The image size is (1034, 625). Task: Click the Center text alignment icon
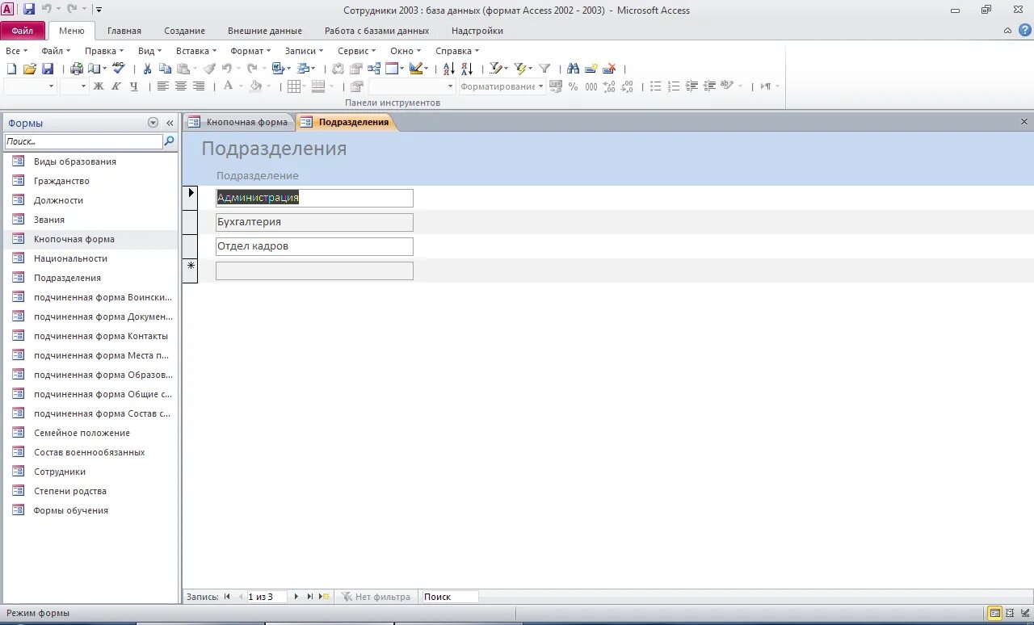point(180,86)
